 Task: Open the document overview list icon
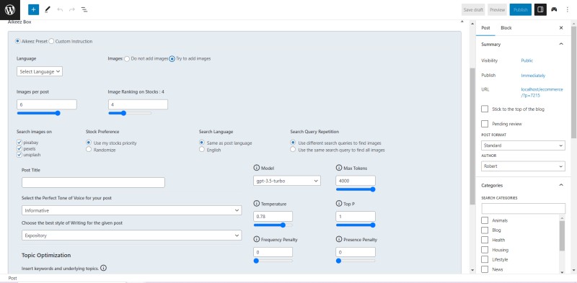pyautogui.click(x=84, y=9)
